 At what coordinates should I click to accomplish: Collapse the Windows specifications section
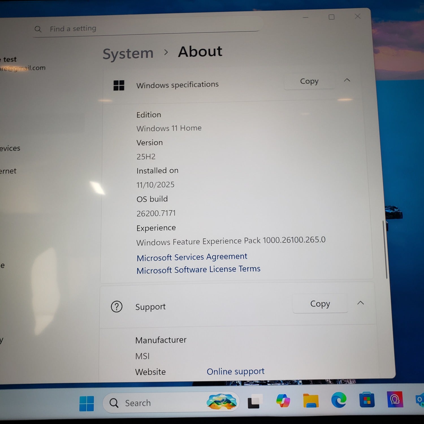[347, 80]
